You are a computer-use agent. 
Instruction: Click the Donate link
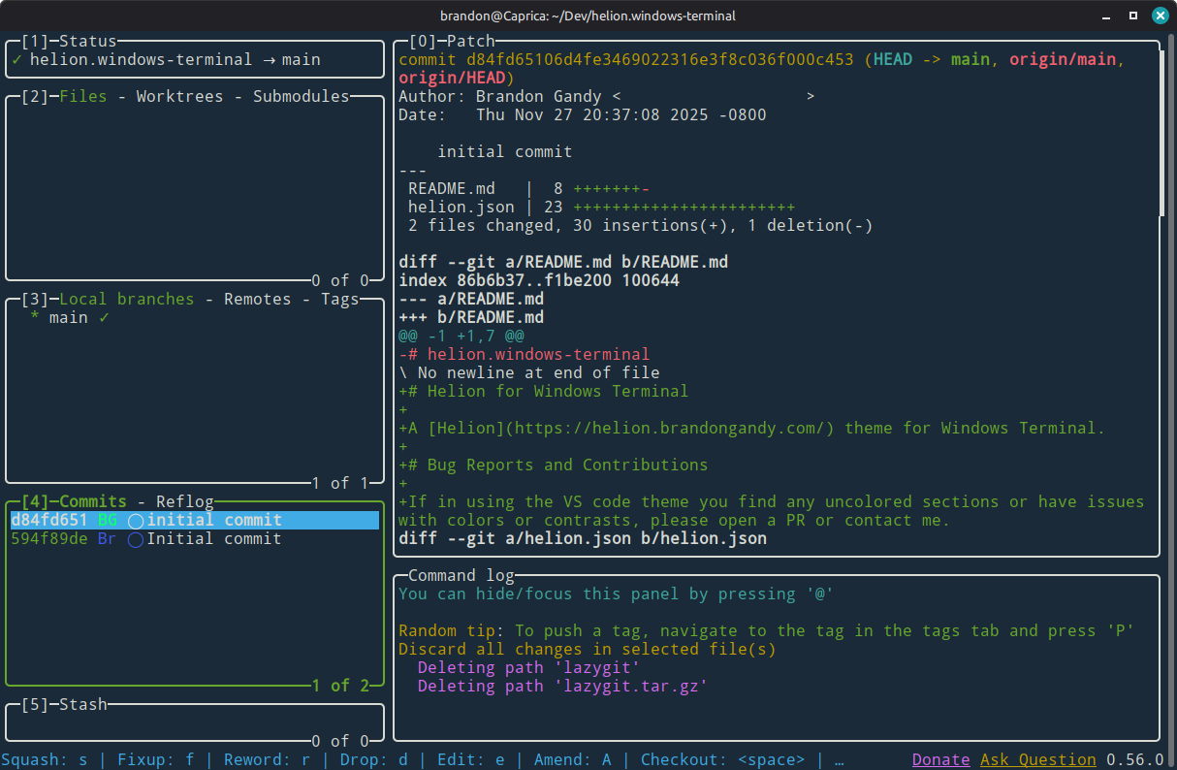pos(940,759)
